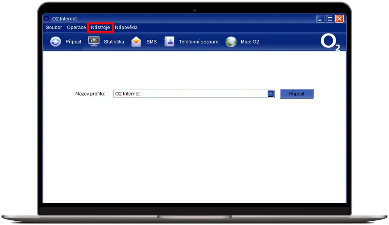Expand the Název profilu dropdown arrow

coord(271,94)
